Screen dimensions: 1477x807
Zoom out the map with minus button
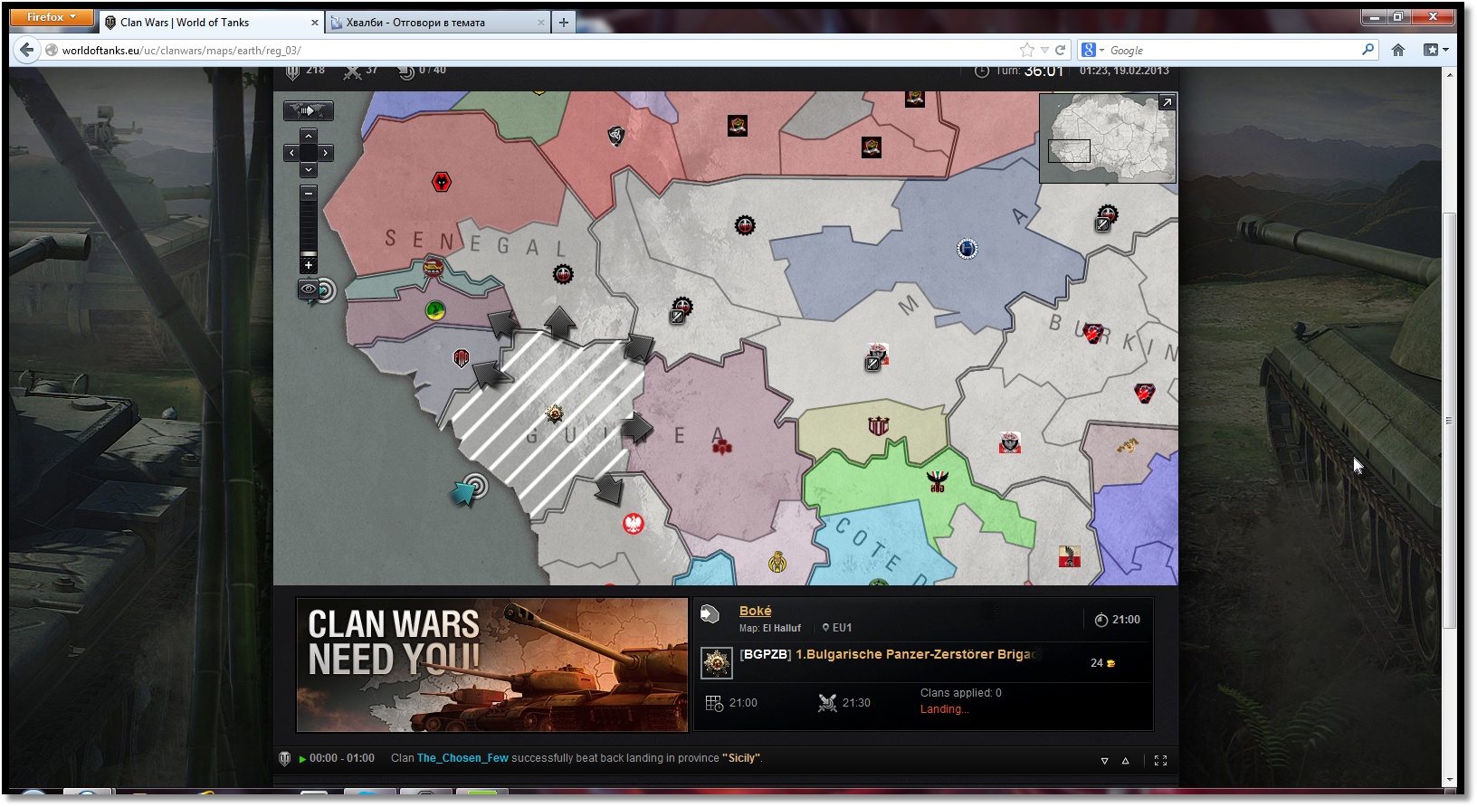click(x=309, y=193)
